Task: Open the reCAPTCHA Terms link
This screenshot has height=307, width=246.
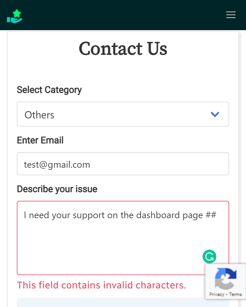Action: (236, 294)
